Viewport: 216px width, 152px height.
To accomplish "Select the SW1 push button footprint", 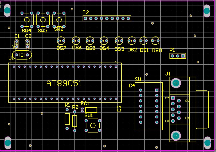I will point(93,125).
